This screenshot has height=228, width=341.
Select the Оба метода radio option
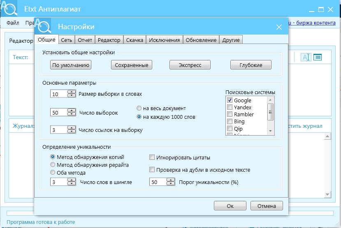click(x=53, y=173)
